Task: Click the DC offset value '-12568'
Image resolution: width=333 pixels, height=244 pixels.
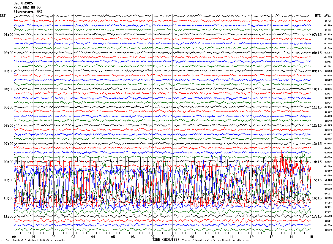Action: click(327, 85)
